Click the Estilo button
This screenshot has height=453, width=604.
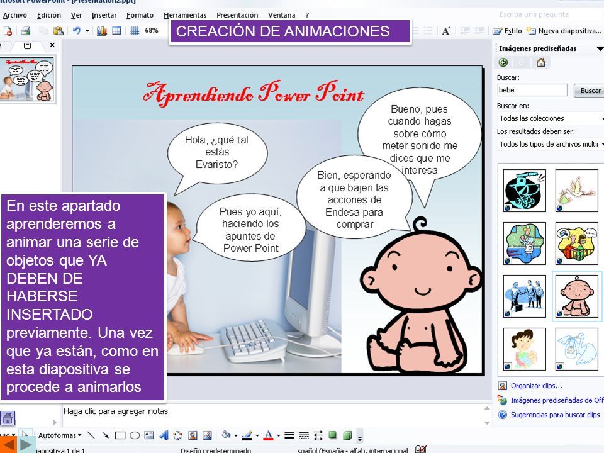coord(508,31)
